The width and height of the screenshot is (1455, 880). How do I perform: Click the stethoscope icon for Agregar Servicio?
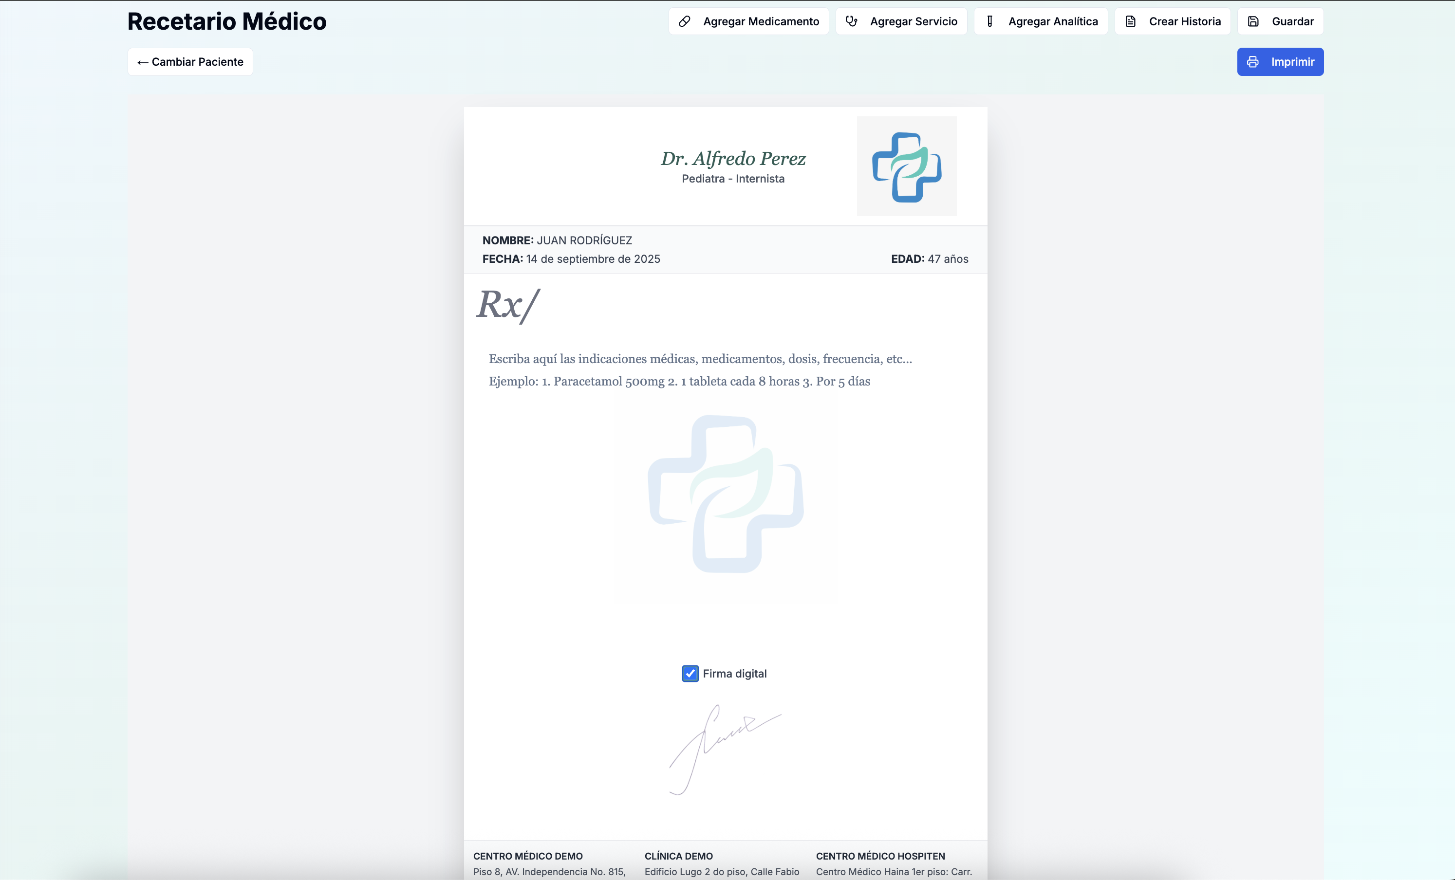(x=851, y=21)
